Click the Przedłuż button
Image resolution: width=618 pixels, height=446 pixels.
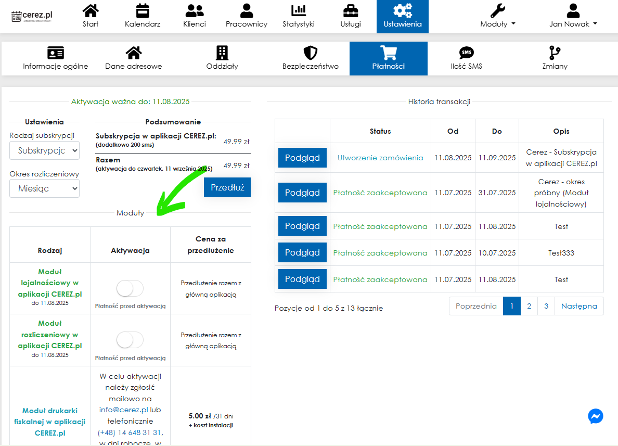click(x=227, y=187)
